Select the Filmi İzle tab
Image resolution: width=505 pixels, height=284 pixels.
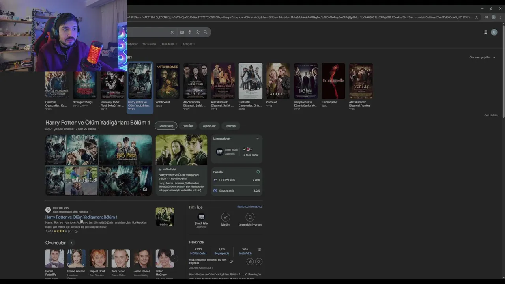[x=188, y=126]
